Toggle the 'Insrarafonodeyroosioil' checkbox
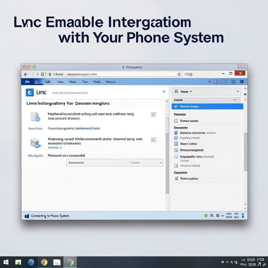The image size is (268, 268). 176,157
